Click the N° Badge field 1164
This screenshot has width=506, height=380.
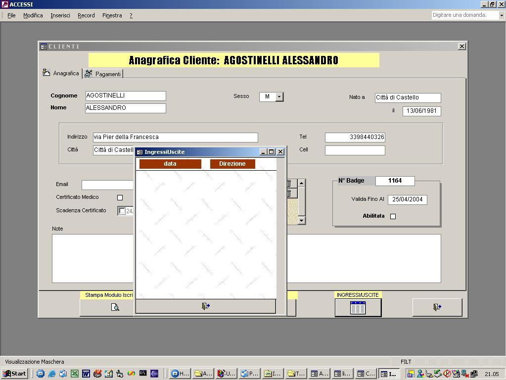pyautogui.click(x=395, y=181)
